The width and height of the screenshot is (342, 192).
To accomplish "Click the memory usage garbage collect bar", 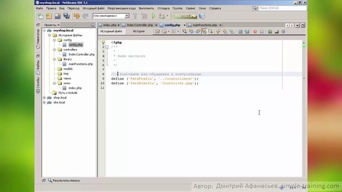I will [x=184, y=16].
